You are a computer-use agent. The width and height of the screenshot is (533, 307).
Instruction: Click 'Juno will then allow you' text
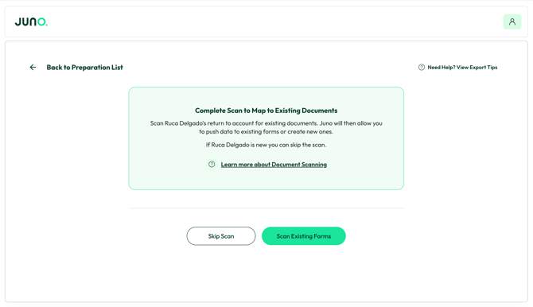(x=351, y=123)
